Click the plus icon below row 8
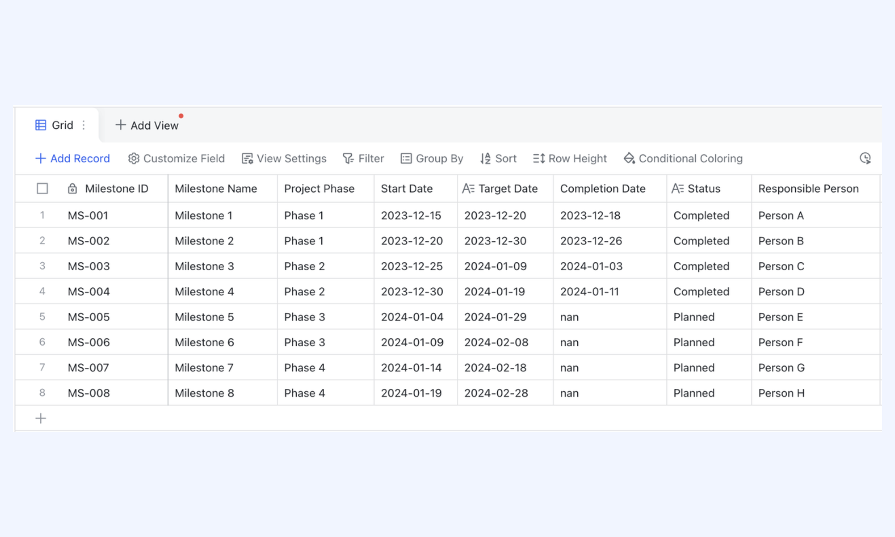This screenshot has height=537, width=895. tap(41, 418)
